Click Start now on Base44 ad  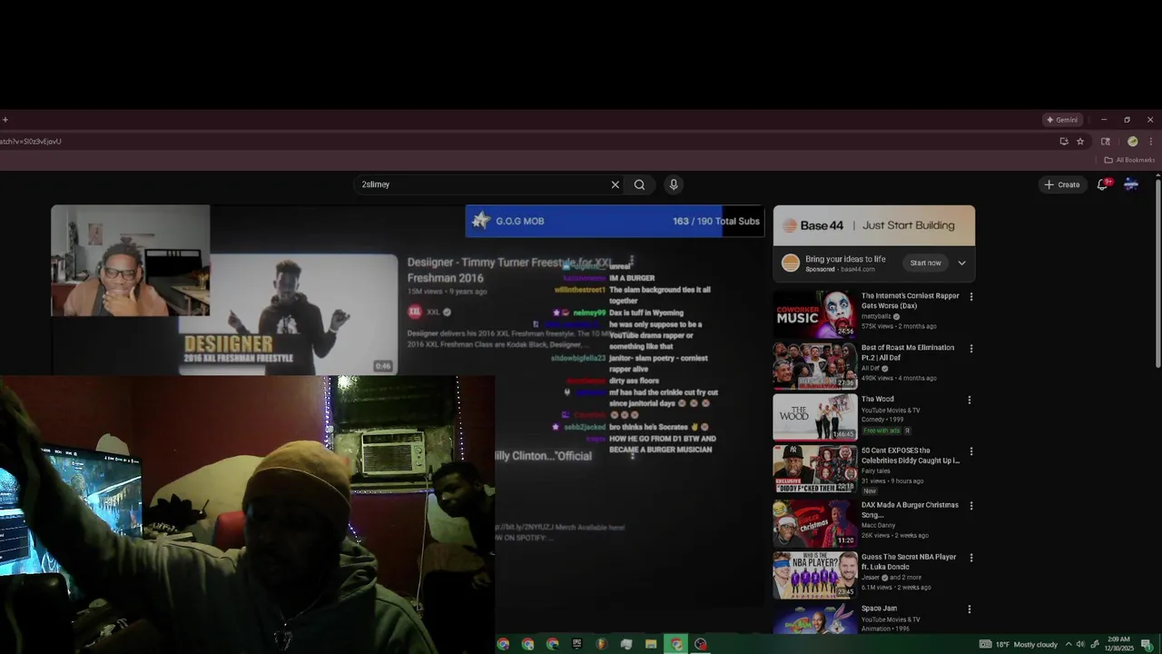[925, 263]
